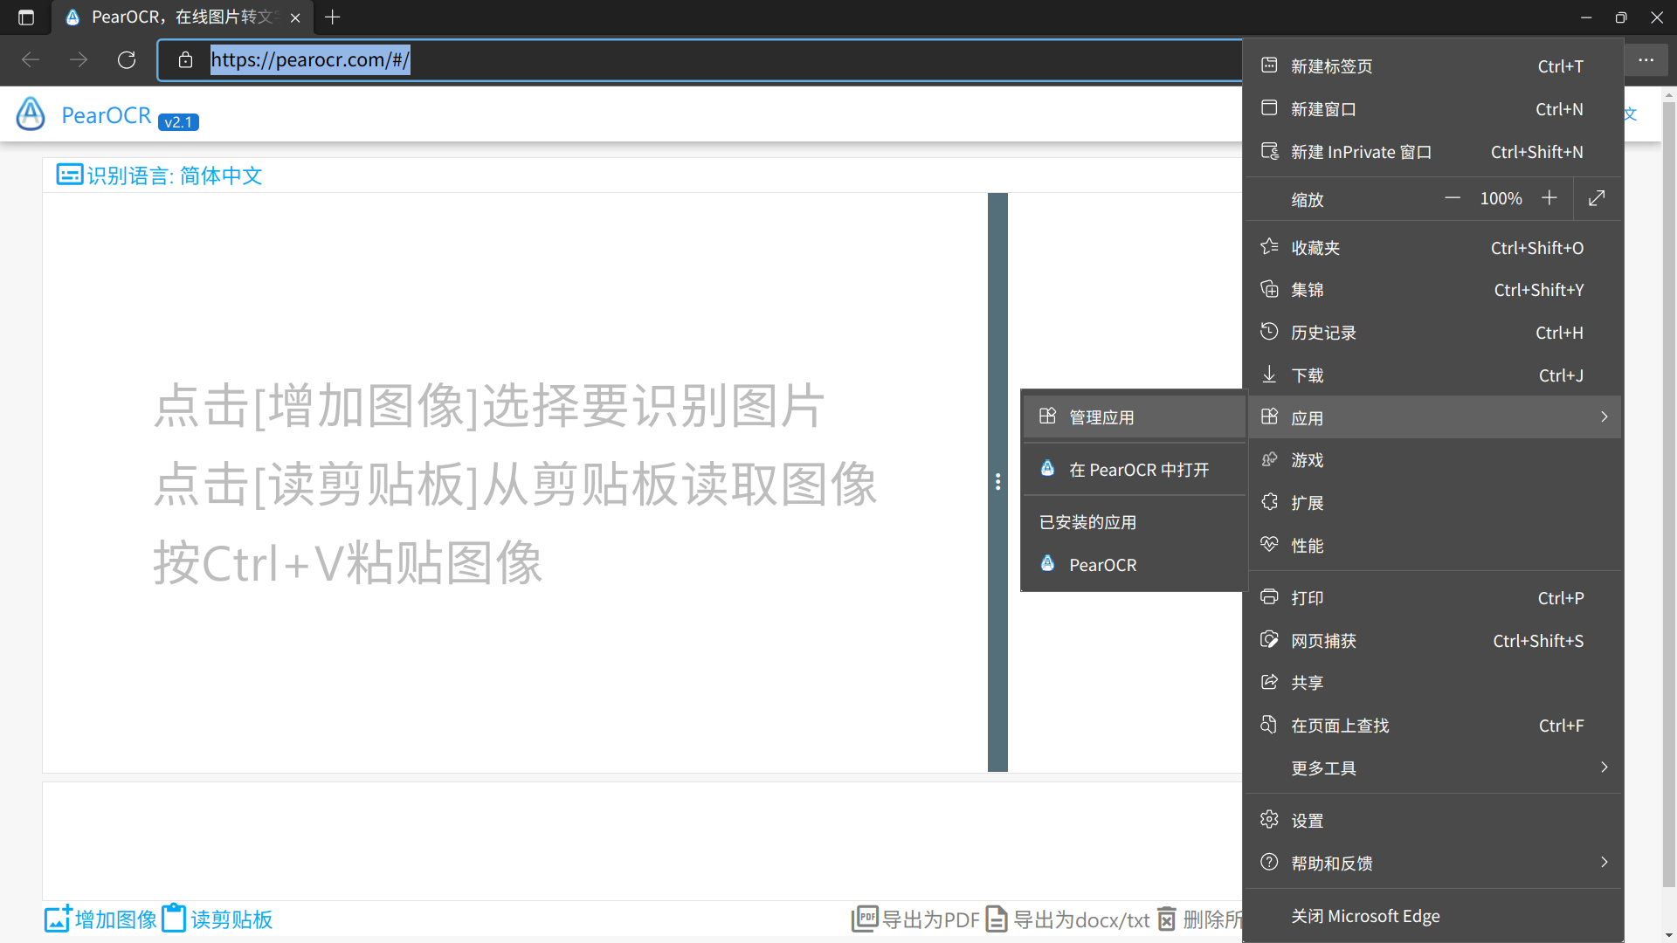1677x943 pixels.
Task: Open a new InPrivate window
Action: point(1361,151)
